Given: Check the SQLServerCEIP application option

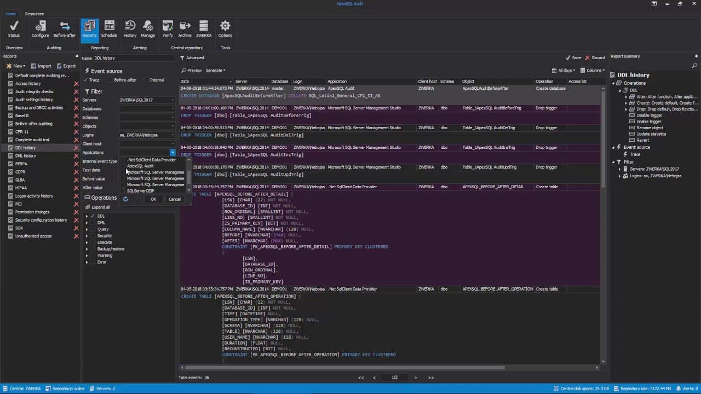Looking at the screenshot, I should pos(124,190).
